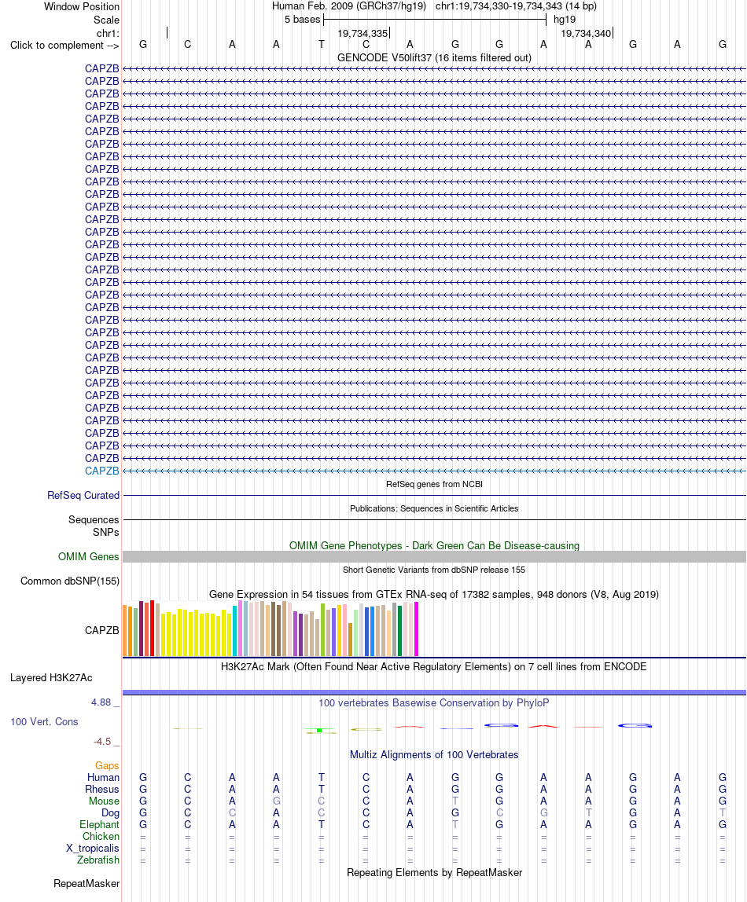Click the faded G in the Dog row
747x902 pixels.
544,813
